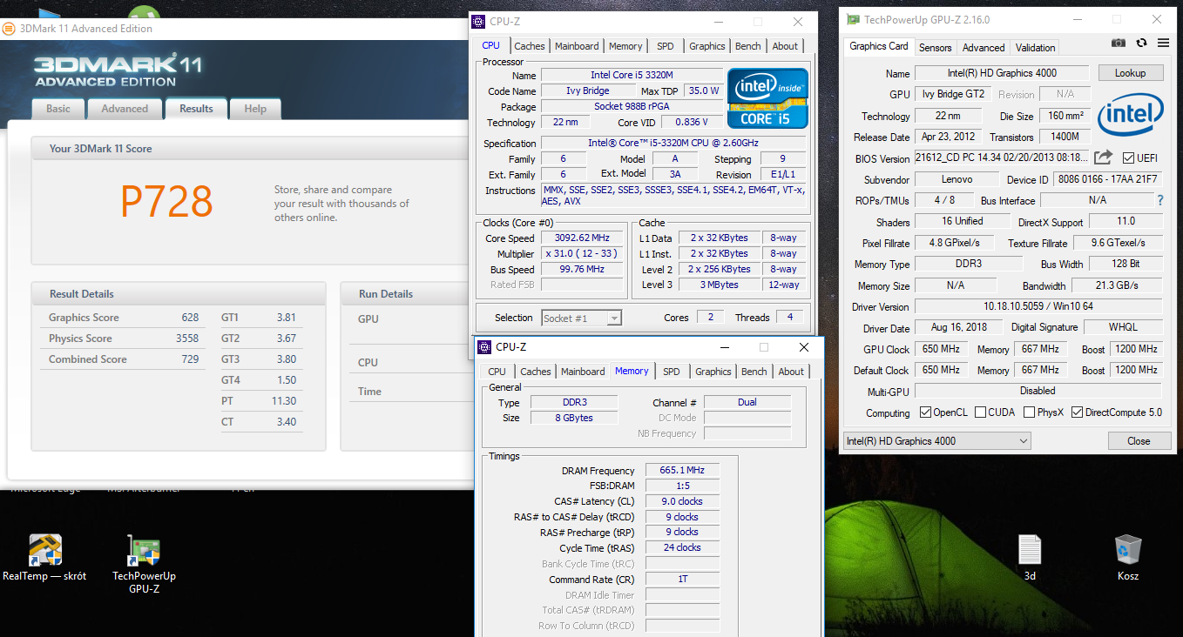Image resolution: width=1183 pixels, height=637 pixels.
Task: Click the GPU-Z Close button
Action: tap(1139, 441)
